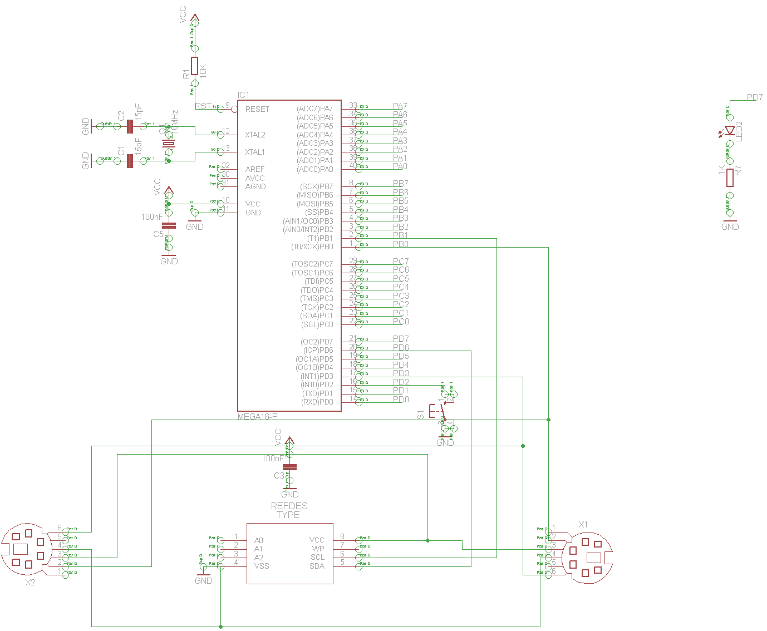Viewport: 767px width, 631px height.
Task: Click the SCL pin label on EEPROM
Action: pyautogui.click(x=317, y=557)
